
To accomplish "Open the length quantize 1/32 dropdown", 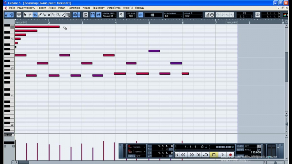I will tap(193, 16).
